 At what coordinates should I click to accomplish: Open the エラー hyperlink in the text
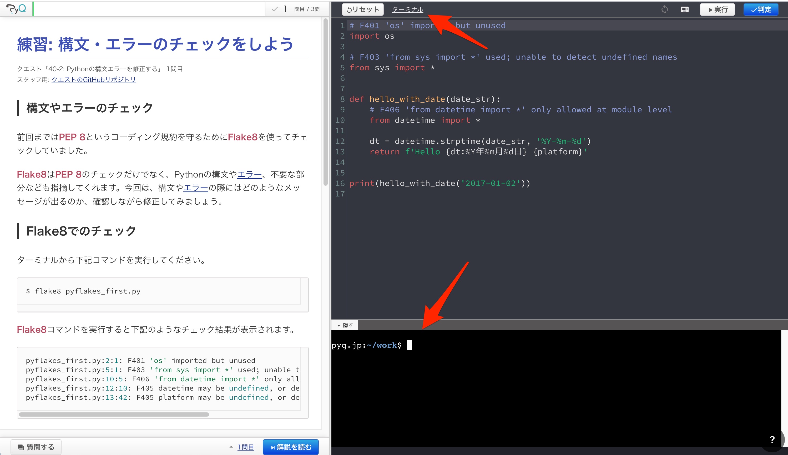click(249, 174)
